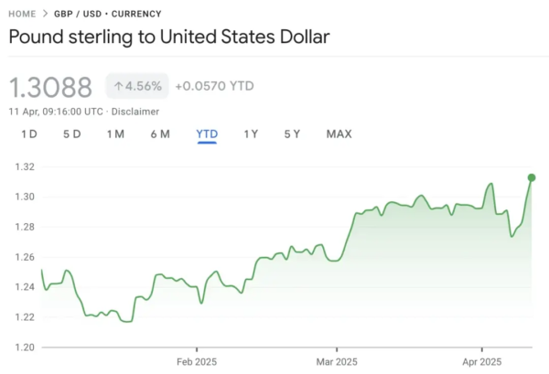Click the Pound sterling to United States Dollar title
The image size is (549, 374).
169,37
